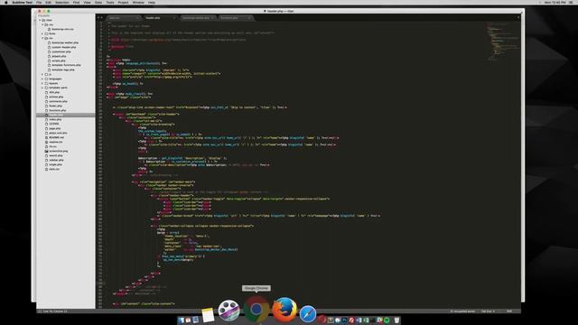The width and height of the screenshot is (578, 325).
Task: Open functions.php in sidebar
Action: (58, 110)
